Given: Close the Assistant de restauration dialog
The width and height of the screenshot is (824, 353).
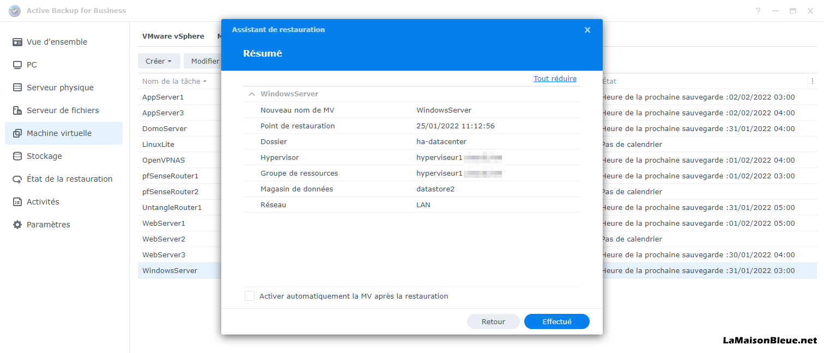Looking at the screenshot, I should [x=587, y=30].
